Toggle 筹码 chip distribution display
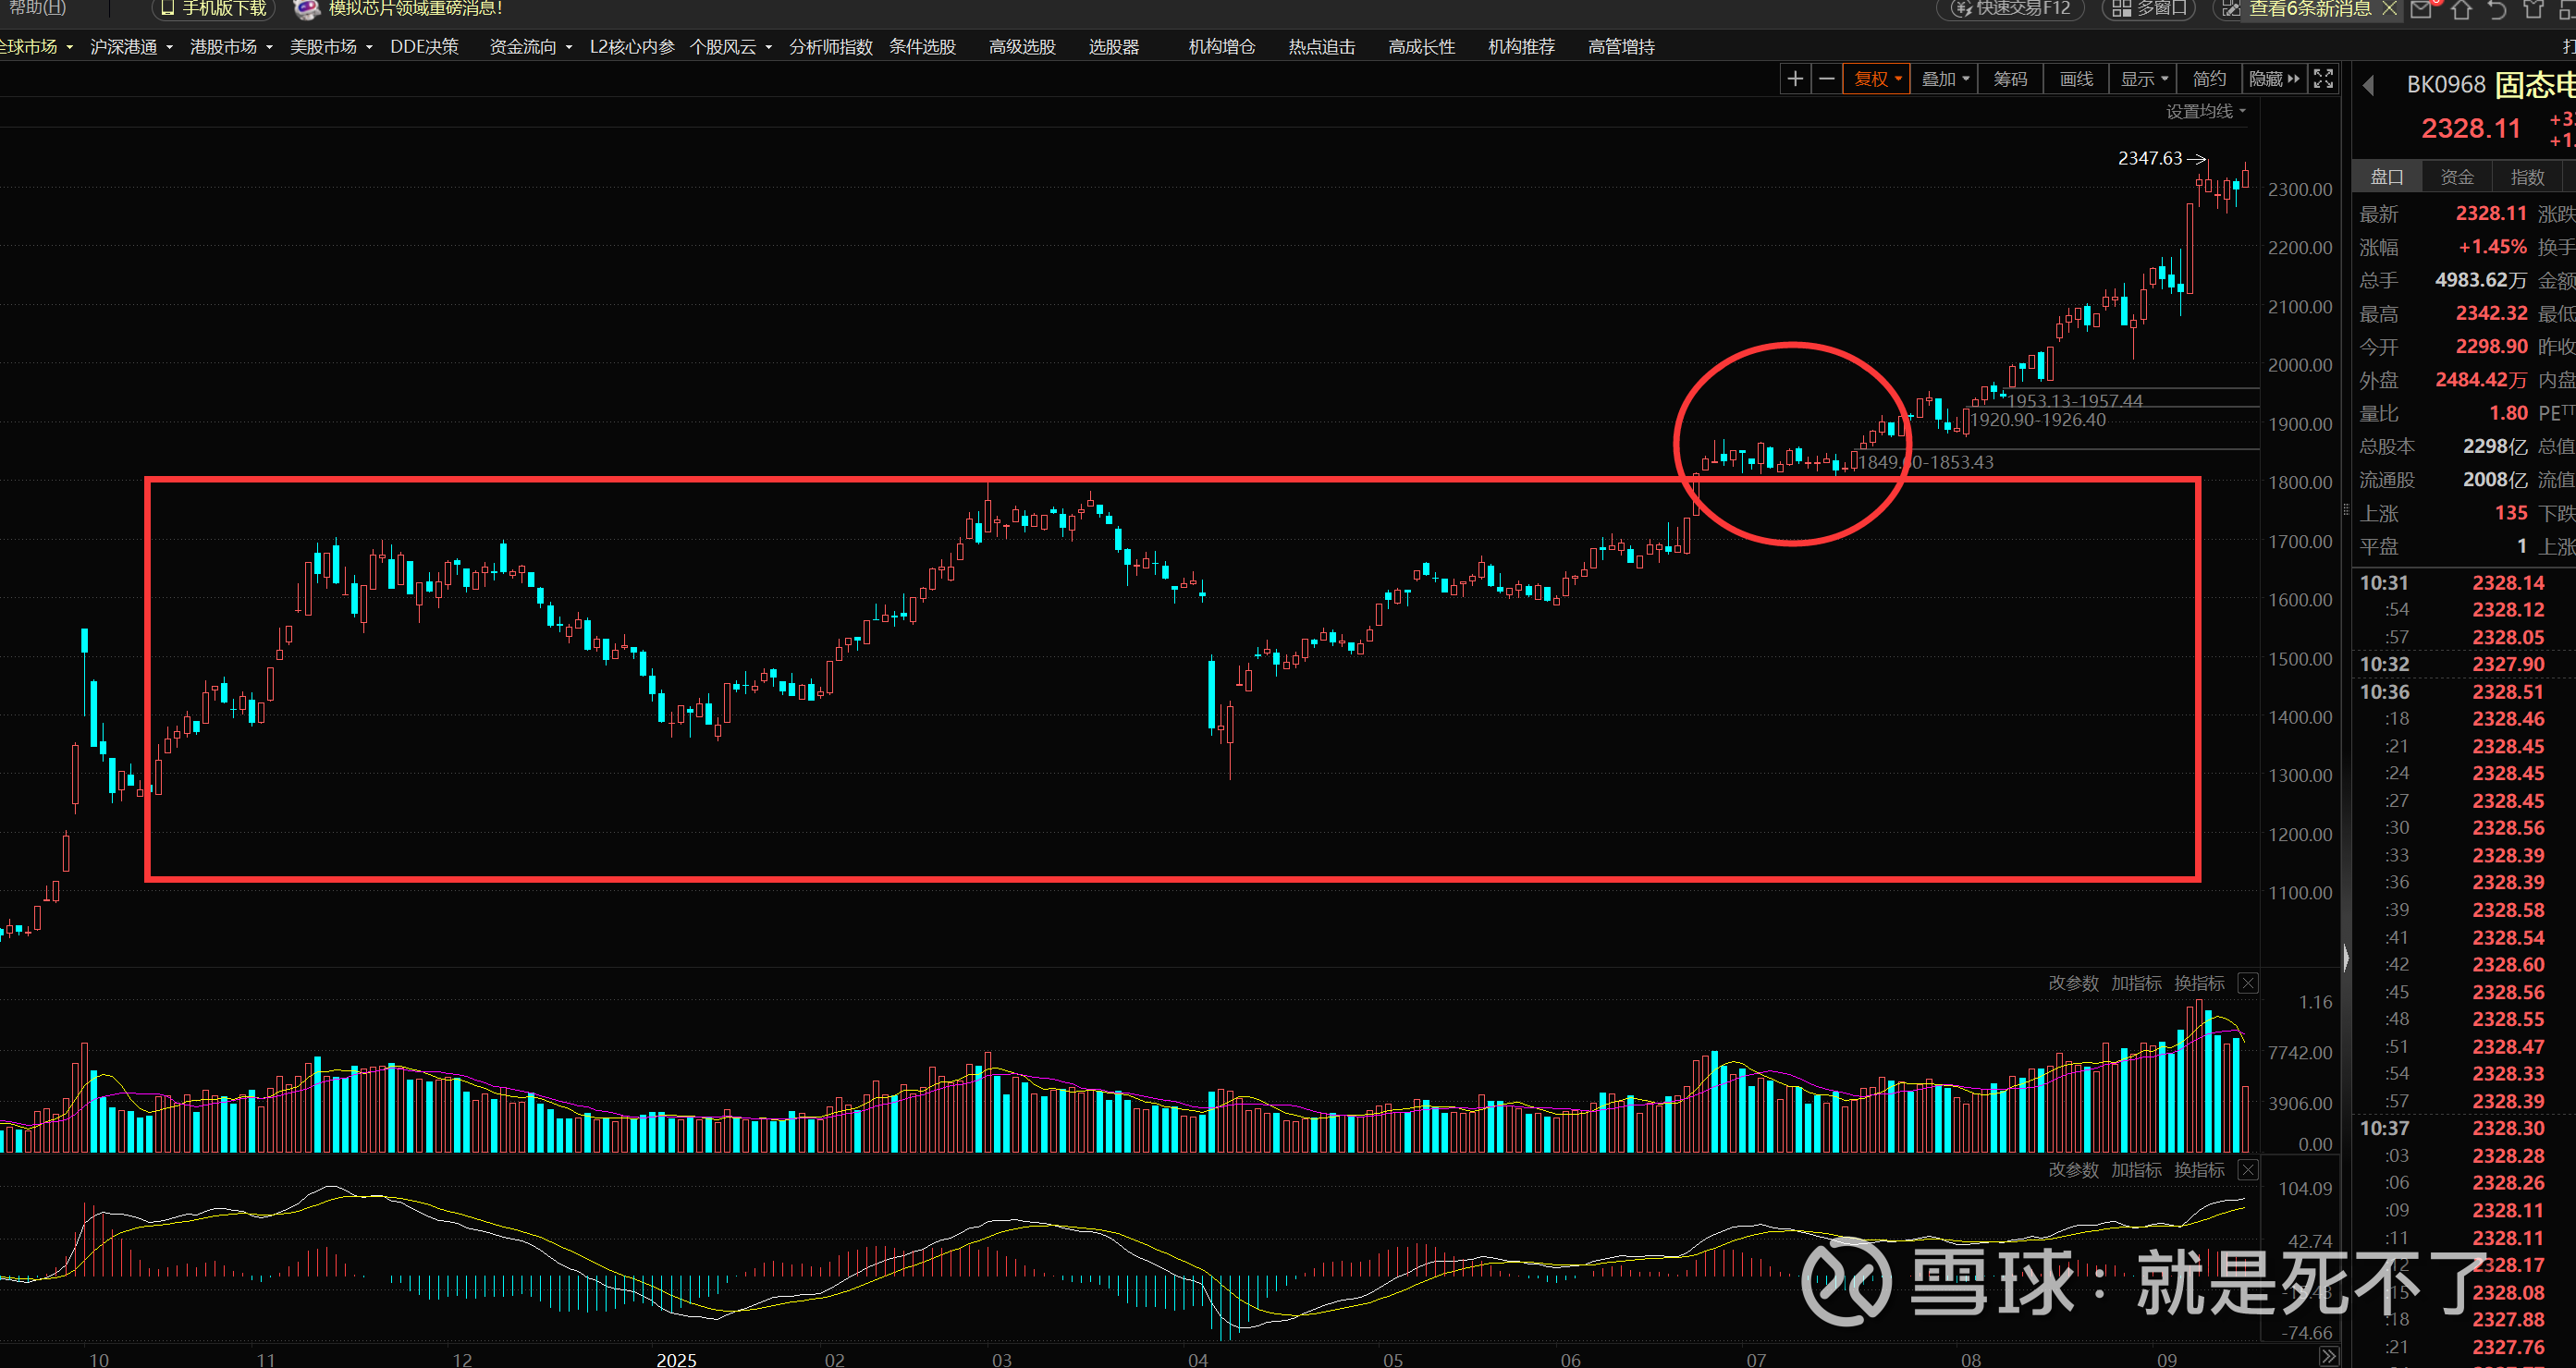The image size is (2576, 1368). (2010, 79)
